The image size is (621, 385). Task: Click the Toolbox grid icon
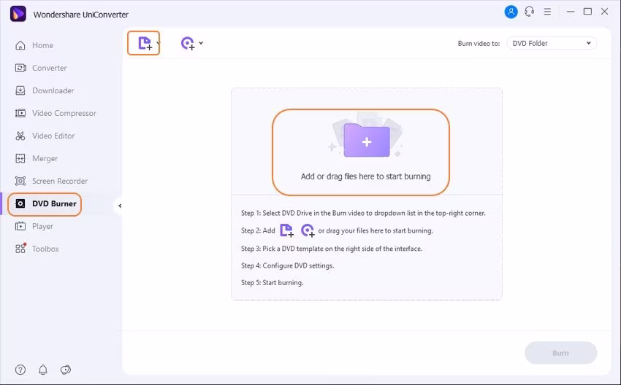[x=20, y=249]
